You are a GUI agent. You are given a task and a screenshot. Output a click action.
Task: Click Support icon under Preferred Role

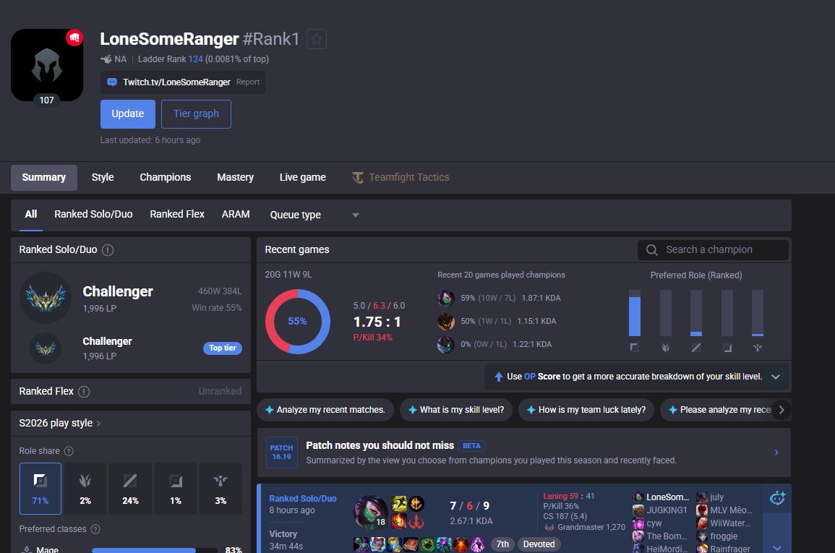pos(757,348)
